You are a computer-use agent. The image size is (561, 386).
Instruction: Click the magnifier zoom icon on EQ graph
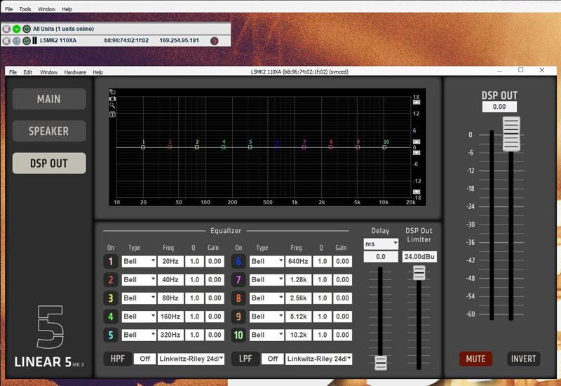tap(112, 105)
